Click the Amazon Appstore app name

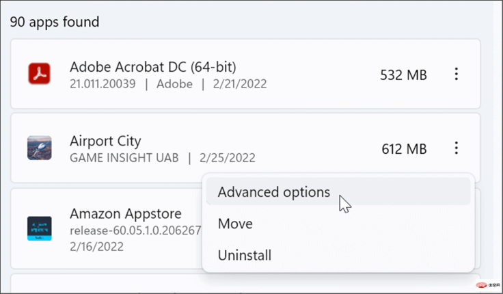coord(126,214)
